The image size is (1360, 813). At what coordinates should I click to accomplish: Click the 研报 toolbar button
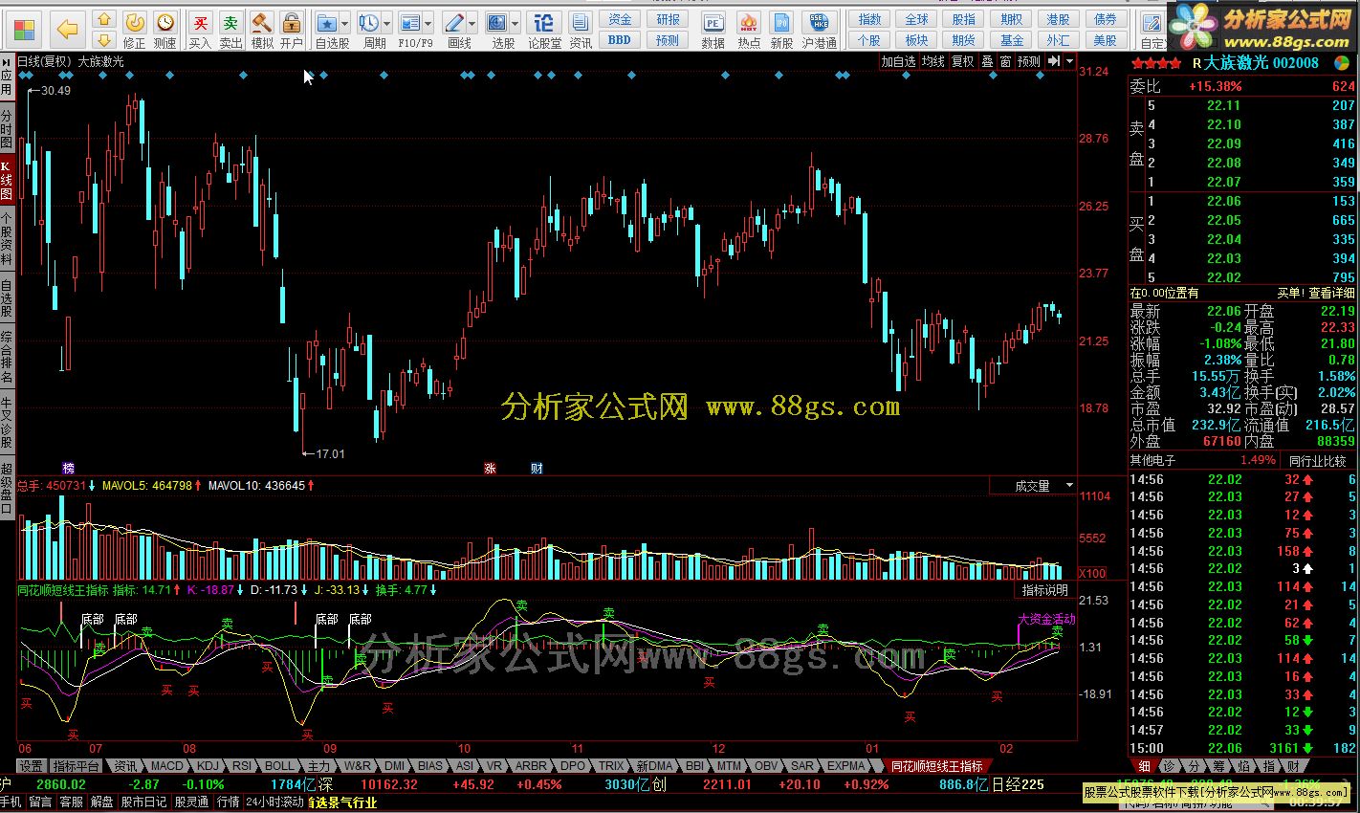pyautogui.click(x=668, y=19)
